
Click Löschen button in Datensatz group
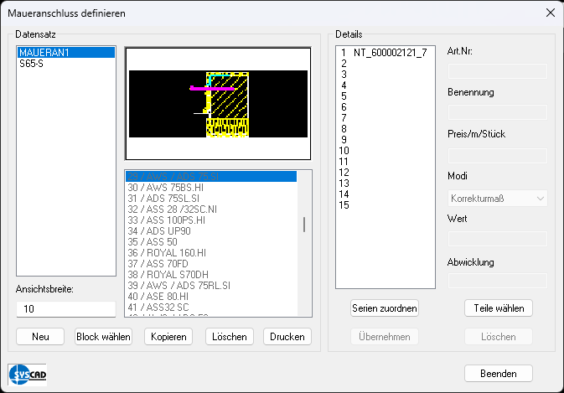coord(230,337)
